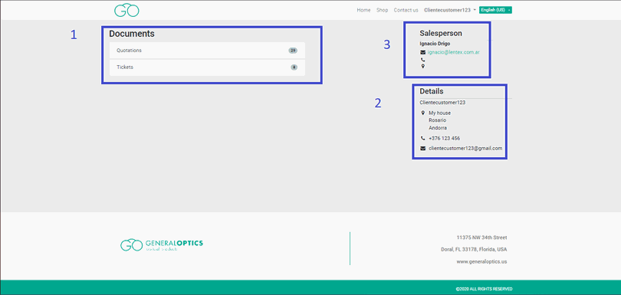Click the Tickets count badge
Viewport: 621px width, 295px height.
click(x=294, y=67)
